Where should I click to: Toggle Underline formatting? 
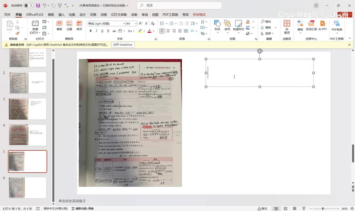tap(102, 31)
